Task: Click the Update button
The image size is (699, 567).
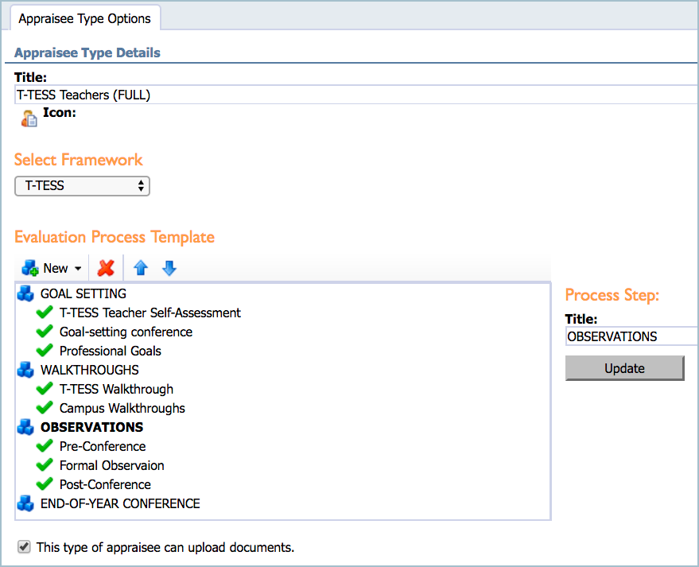Action: point(624,368)
